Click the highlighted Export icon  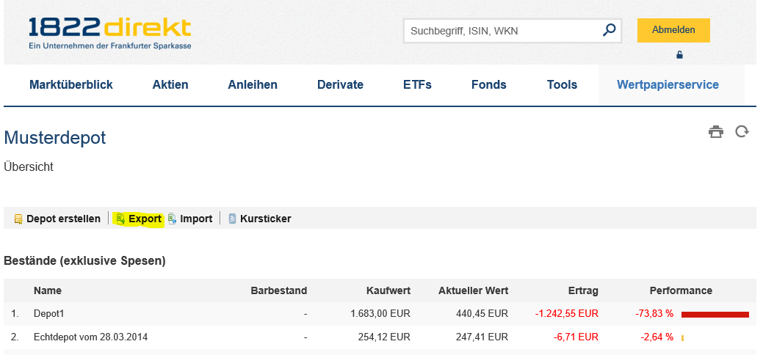pyautogui.click(x=120, y=219)
